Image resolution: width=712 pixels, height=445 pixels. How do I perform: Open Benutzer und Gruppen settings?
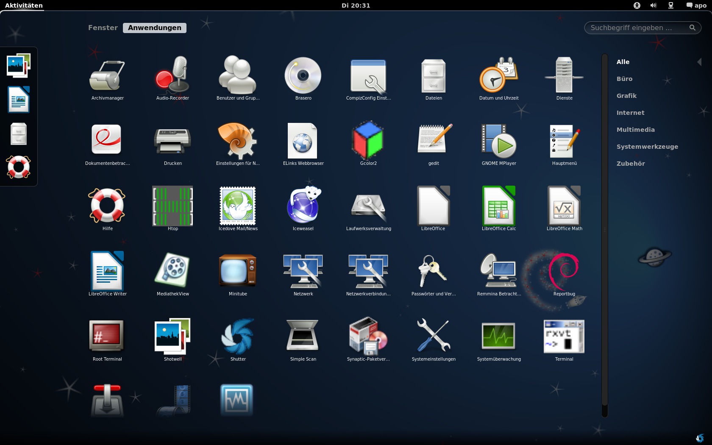238,78
